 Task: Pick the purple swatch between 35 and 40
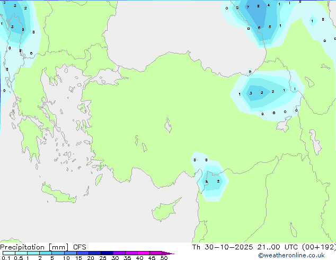pyautogui.click(x=131, y=253)
